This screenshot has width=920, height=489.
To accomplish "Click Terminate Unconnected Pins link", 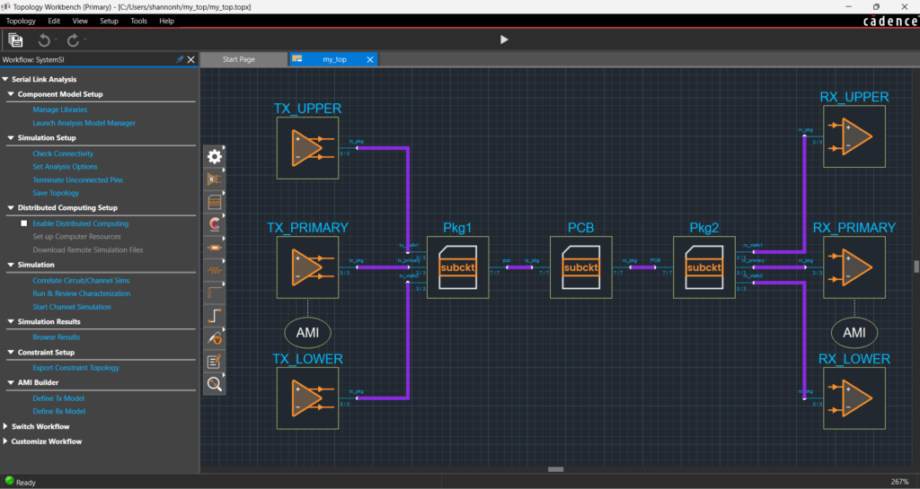I will click(78, 179).
